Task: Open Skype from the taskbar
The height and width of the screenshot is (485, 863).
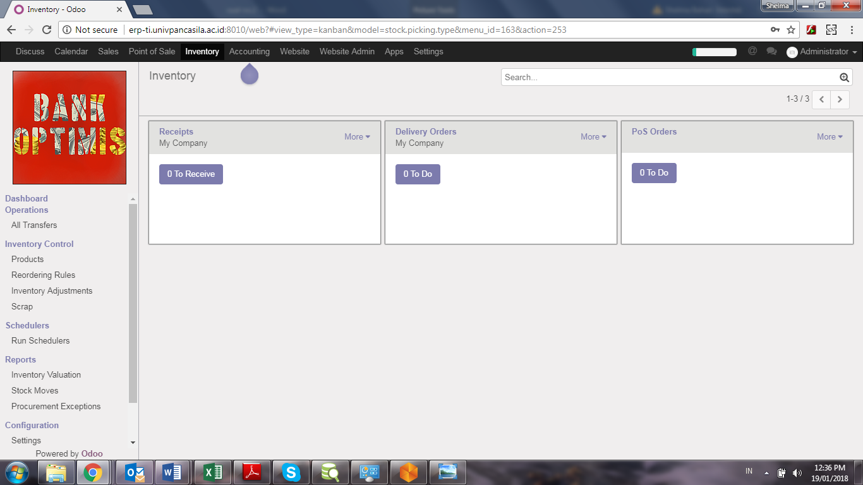Action: (291, 472)
